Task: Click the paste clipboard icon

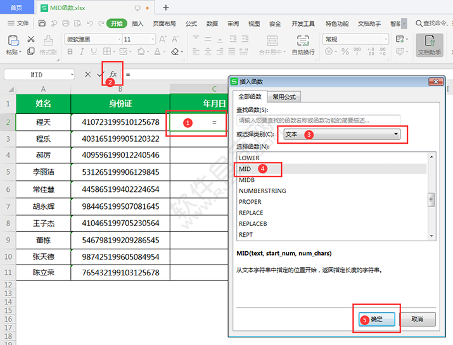Action: click(12, 41)
